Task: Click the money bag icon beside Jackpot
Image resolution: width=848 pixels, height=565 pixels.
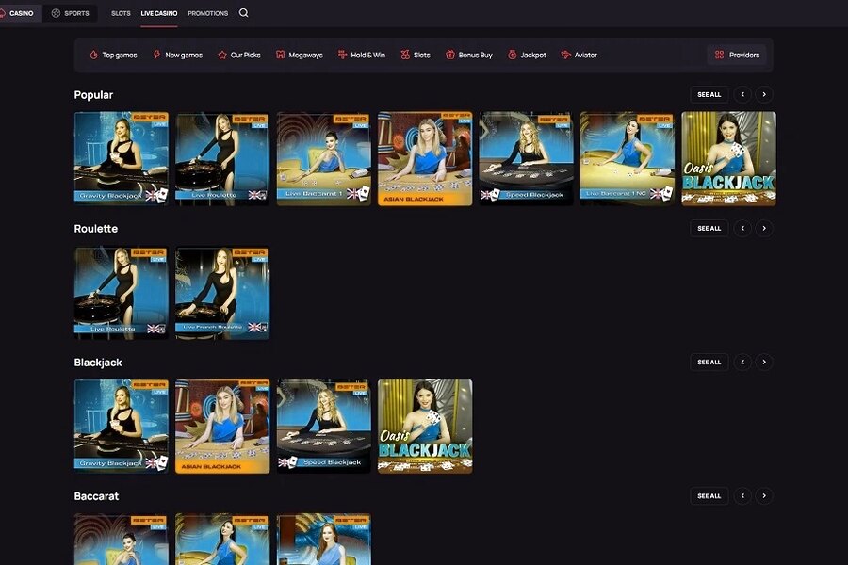Action: pyautogui.click(x=513, y=55)
